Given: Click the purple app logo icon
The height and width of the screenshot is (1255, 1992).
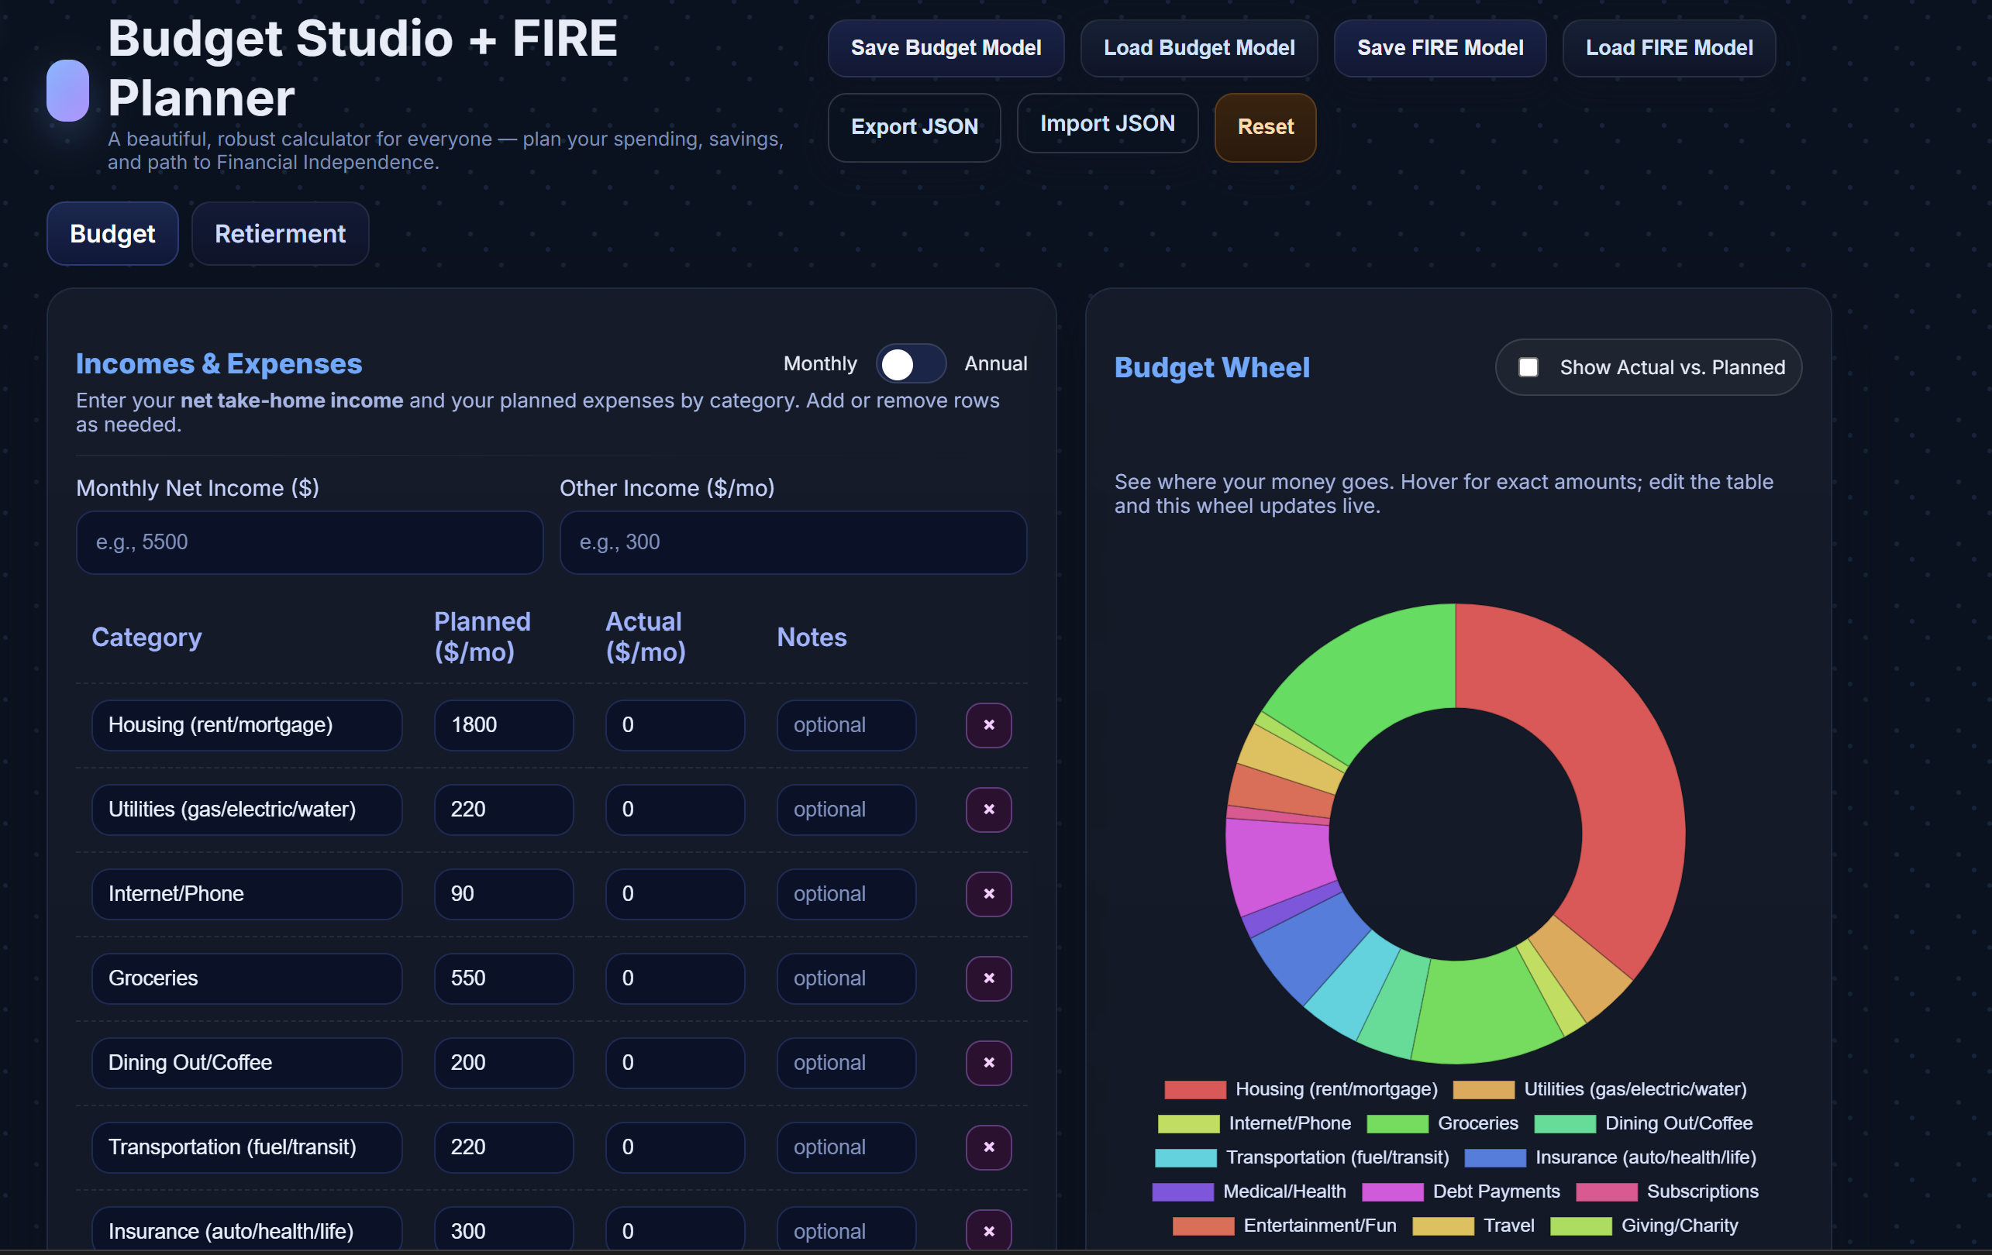Looking at the screenshot, I should pyautogui.click(x=68, y=91).
